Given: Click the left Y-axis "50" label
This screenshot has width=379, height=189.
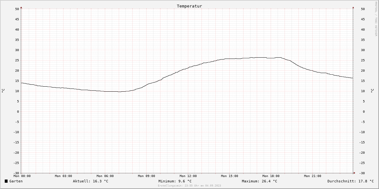Looking at the screenshot, I should (x=17, y=9).
